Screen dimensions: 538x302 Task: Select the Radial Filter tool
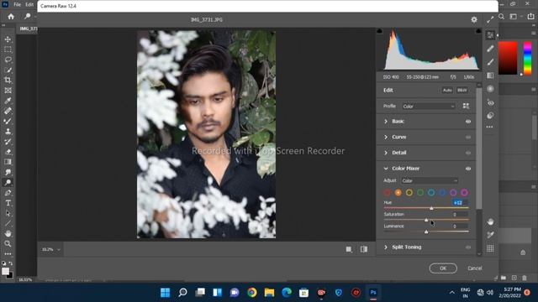point(490,89)
